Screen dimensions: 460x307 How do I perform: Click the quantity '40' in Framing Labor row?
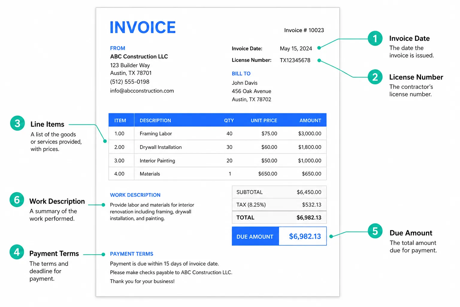tap(229, 134)
